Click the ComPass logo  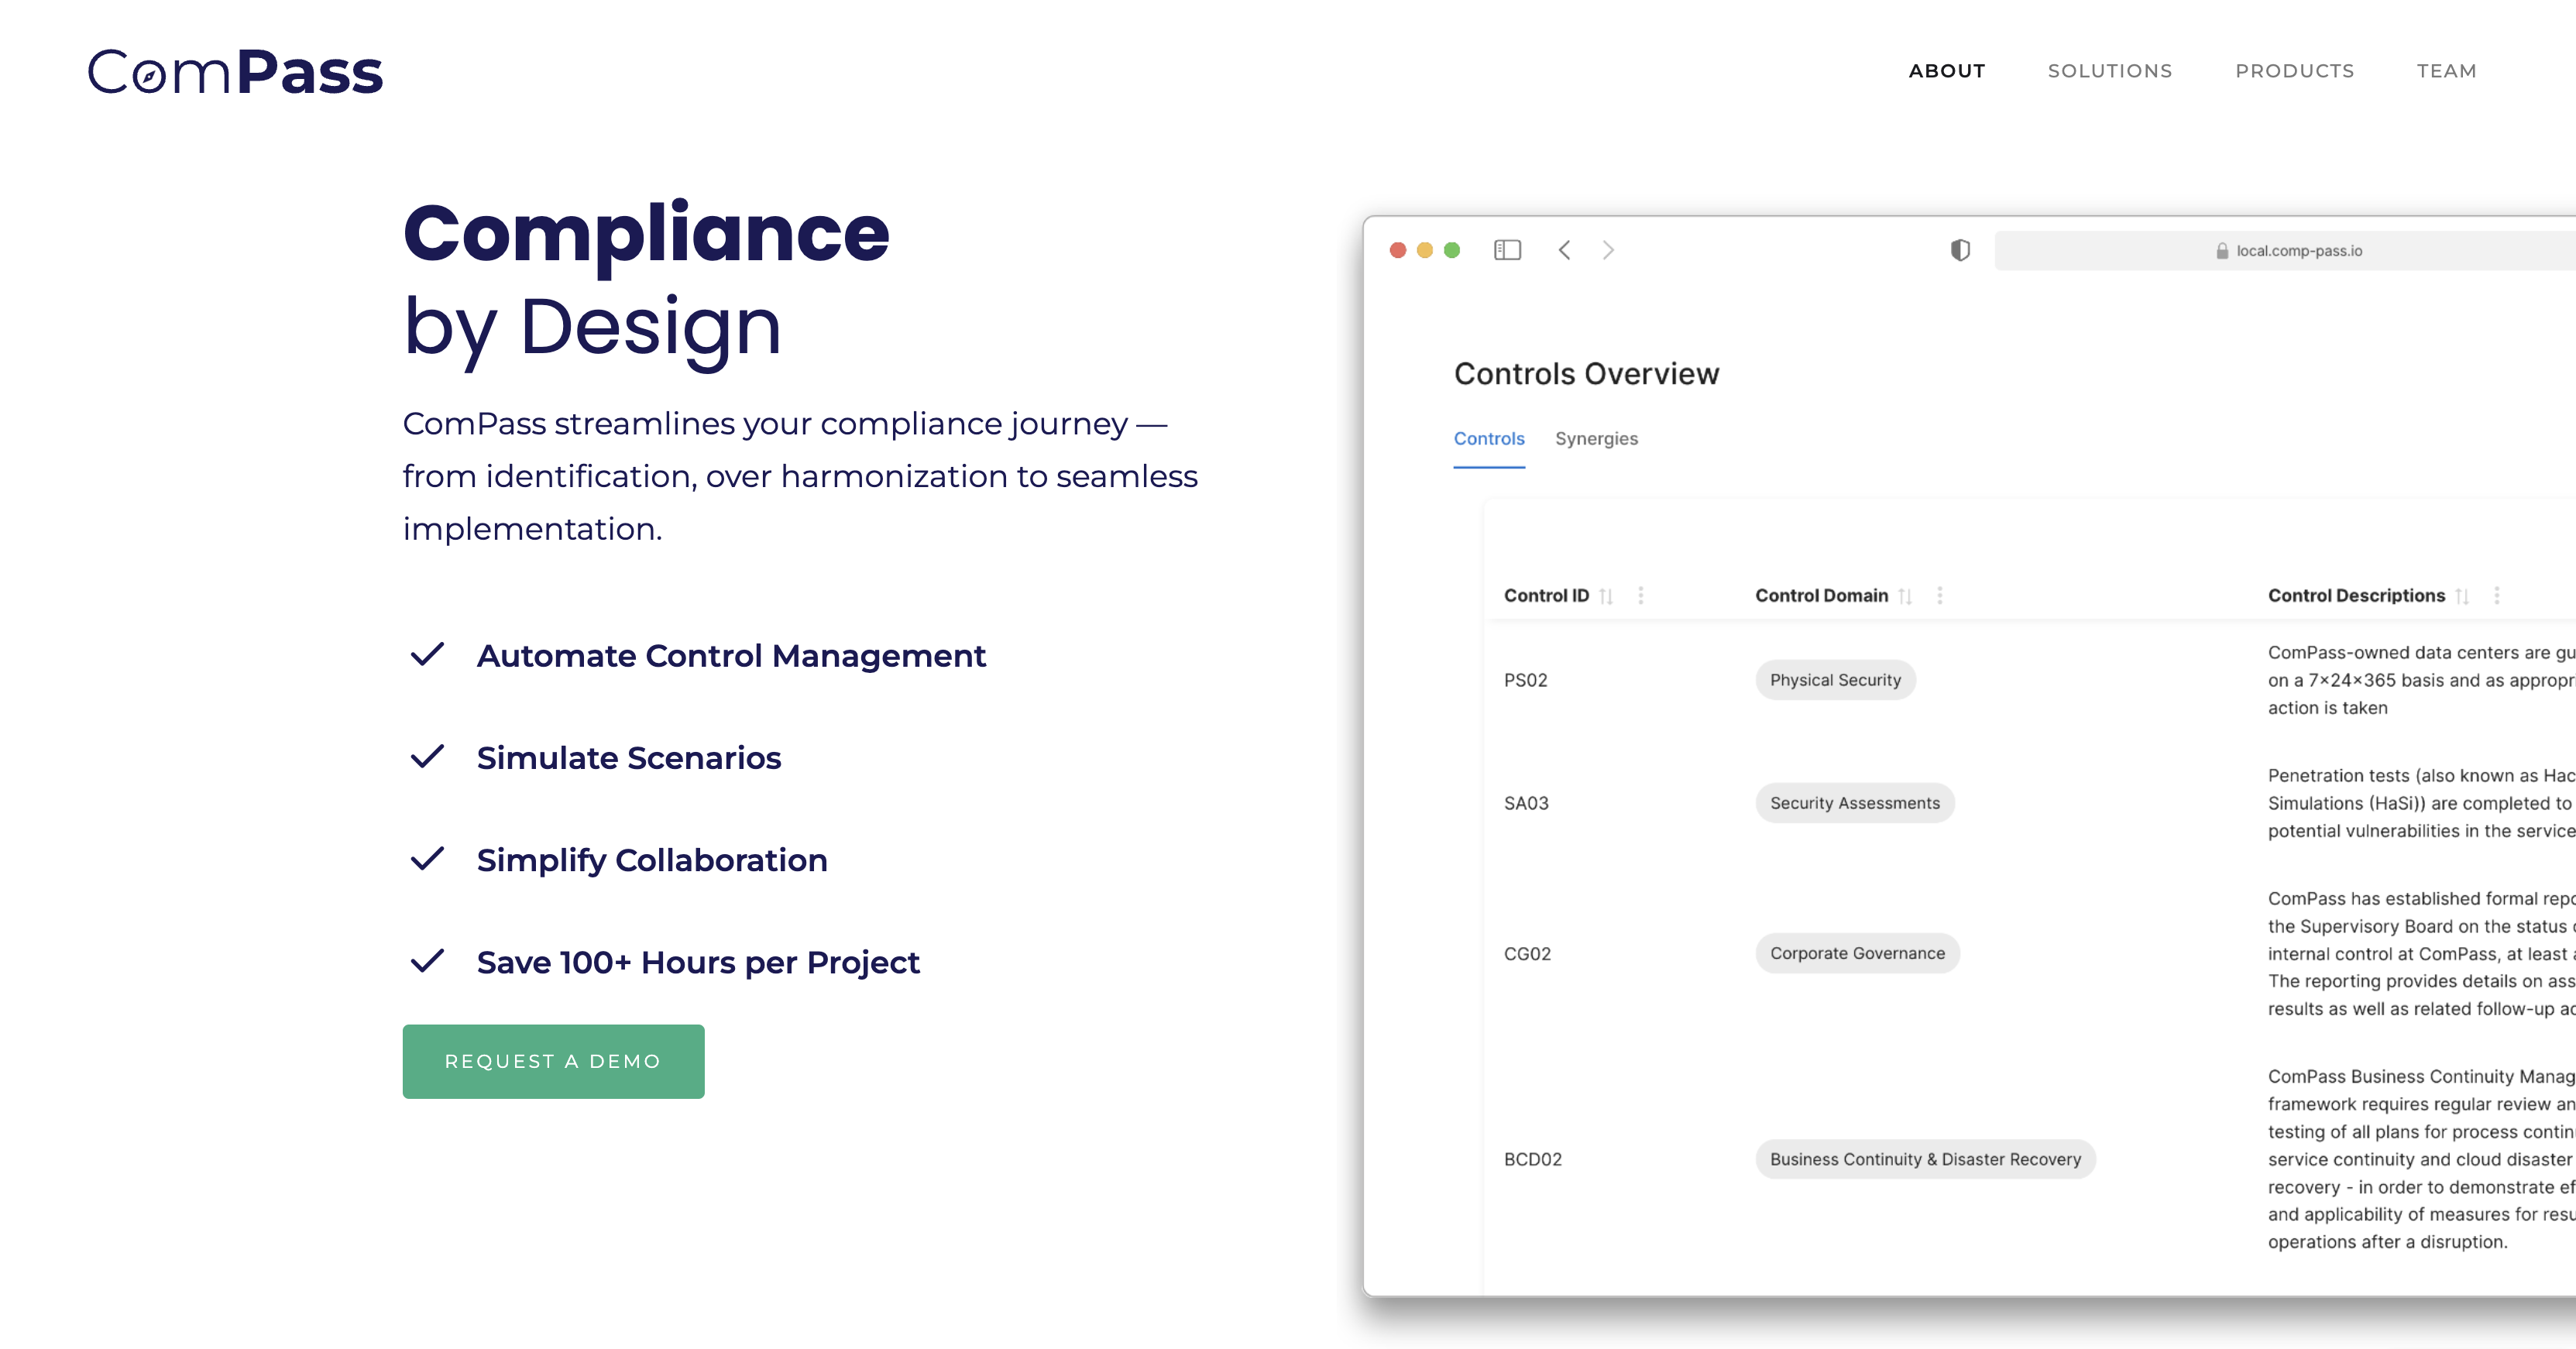235,72
